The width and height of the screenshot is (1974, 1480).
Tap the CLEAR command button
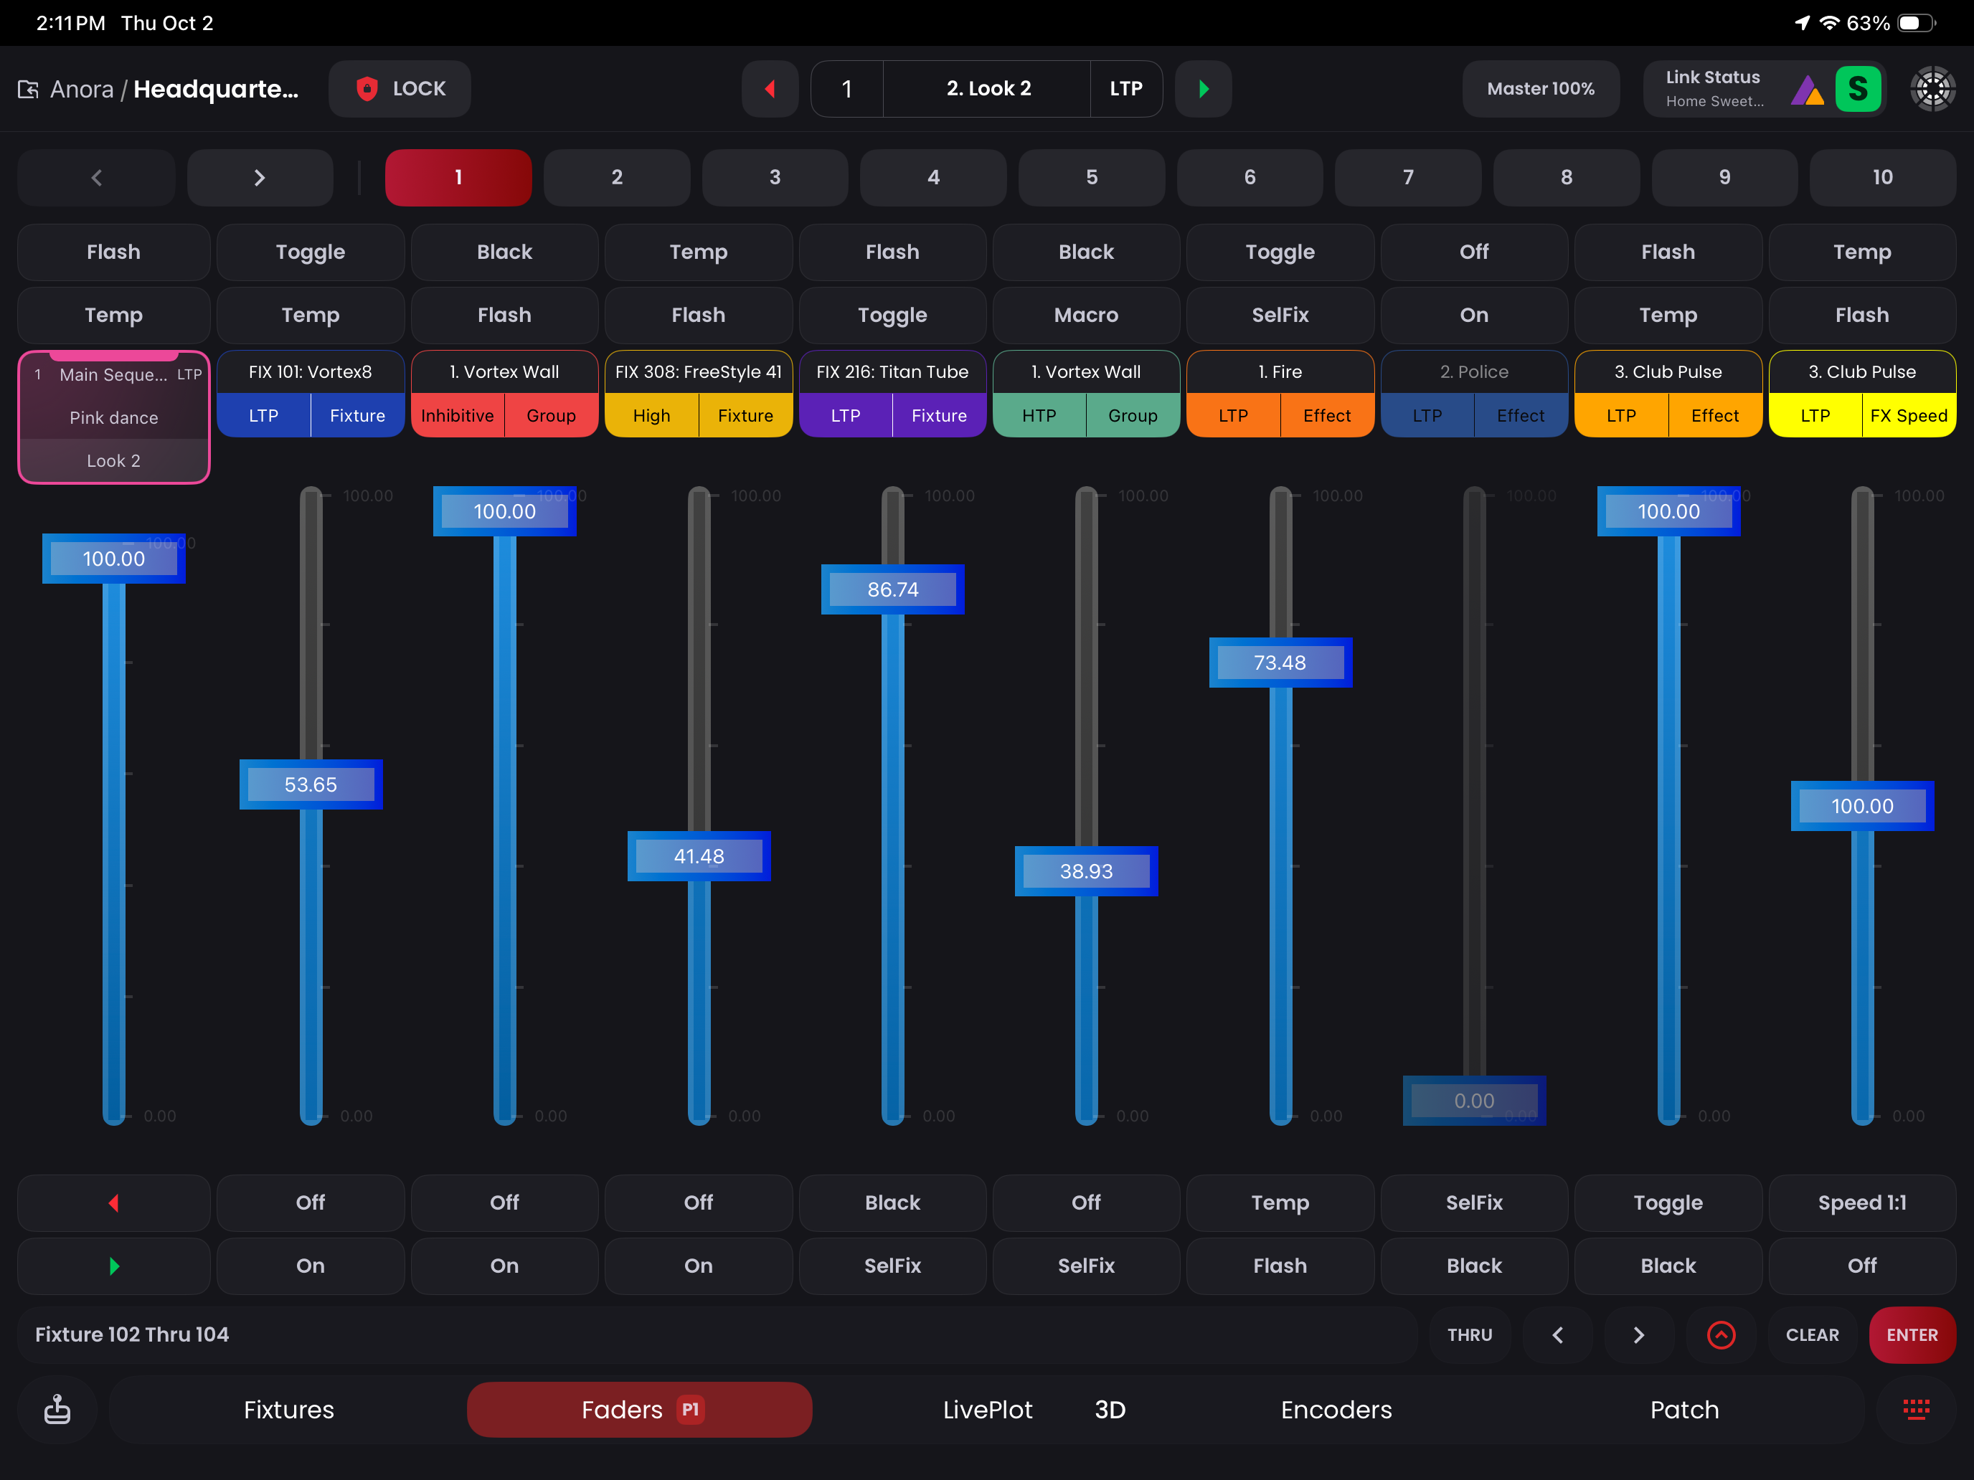[x=1812, y=1334]
